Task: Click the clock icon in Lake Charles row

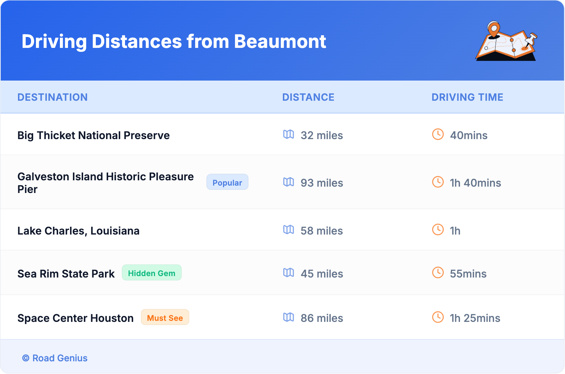Action: coord(438,230)
